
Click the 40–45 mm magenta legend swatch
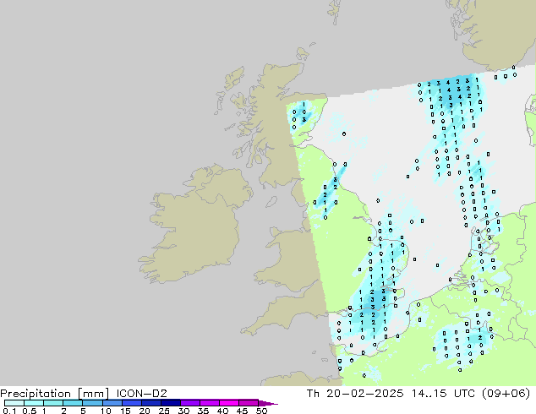pos(229,403)
